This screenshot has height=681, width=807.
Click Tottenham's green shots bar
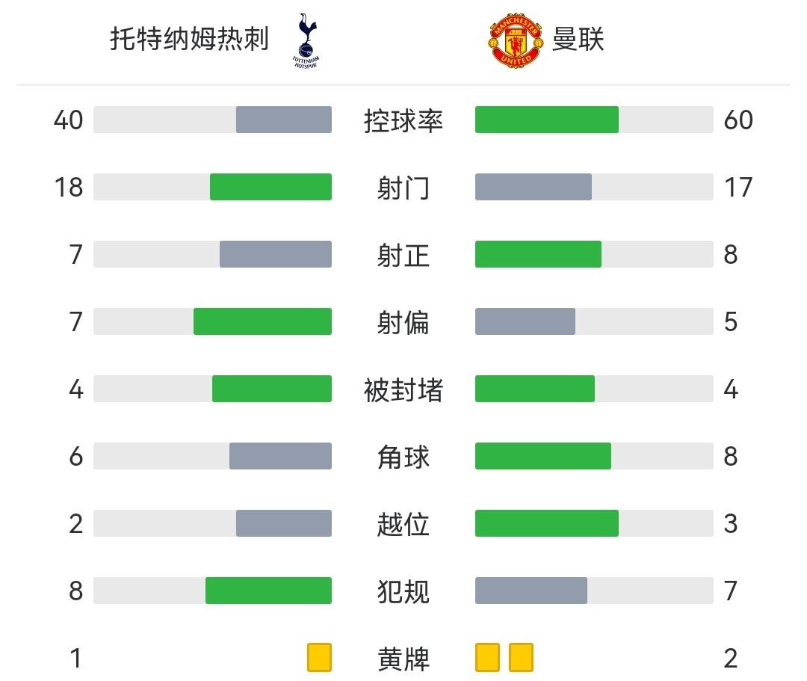click(x=270, y=187)
